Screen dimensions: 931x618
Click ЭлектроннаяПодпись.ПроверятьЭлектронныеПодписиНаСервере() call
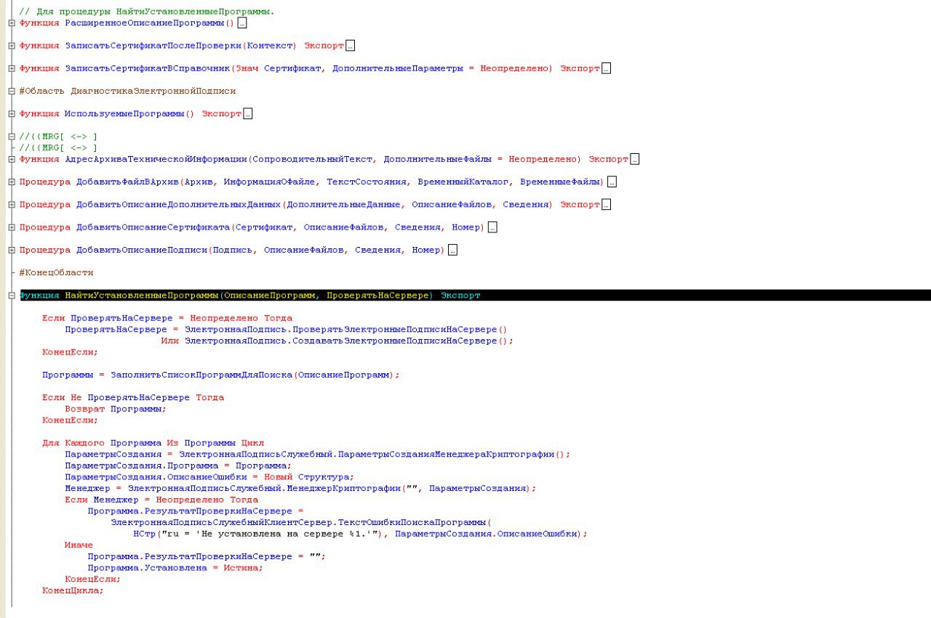click(345, 329)
